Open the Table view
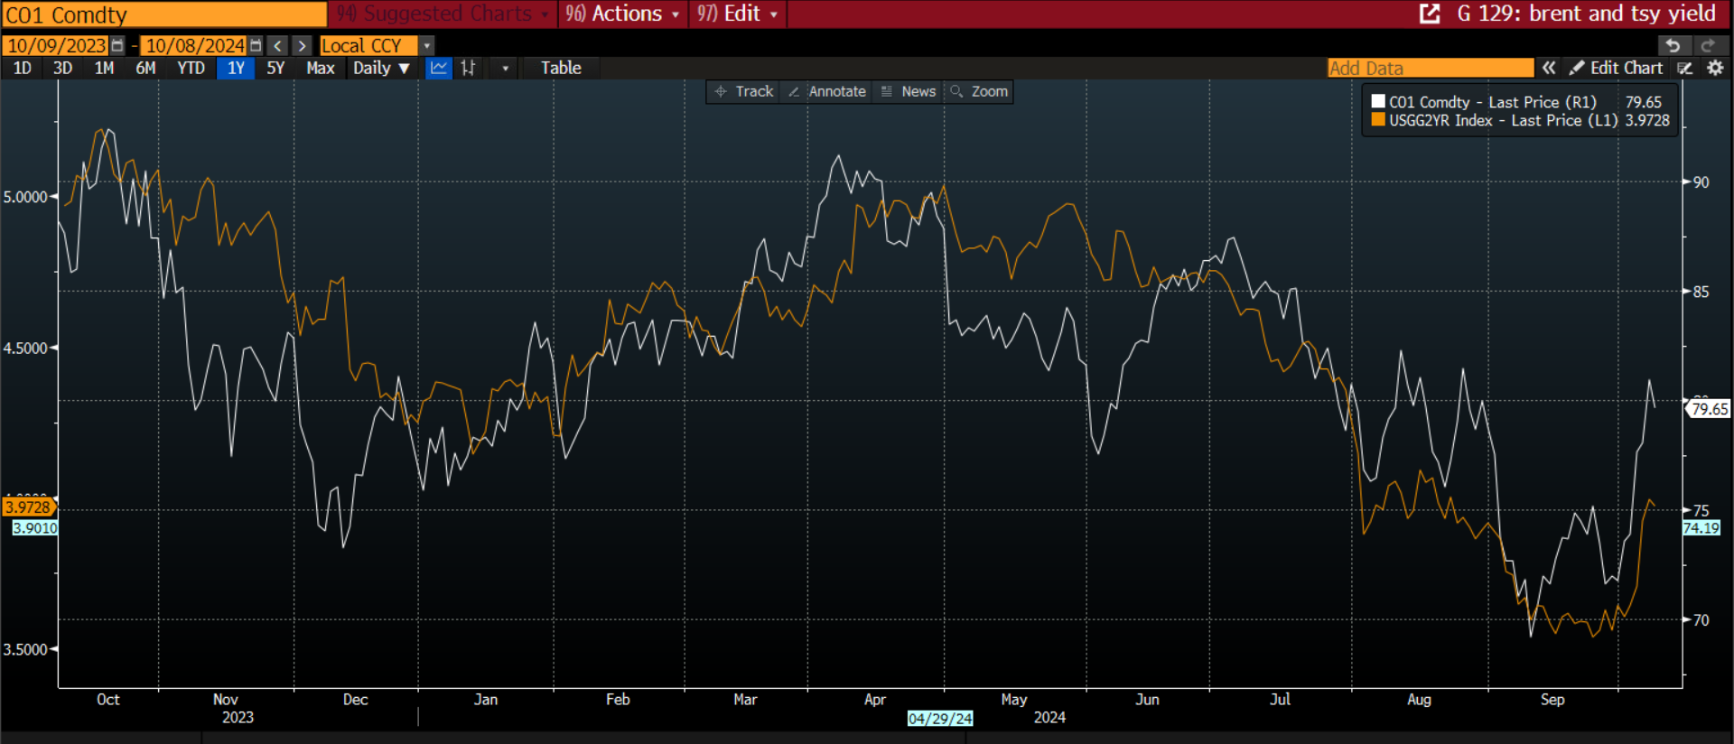Image resolution: width=1734 pixels, height=744 pixels. coord(561,68)
